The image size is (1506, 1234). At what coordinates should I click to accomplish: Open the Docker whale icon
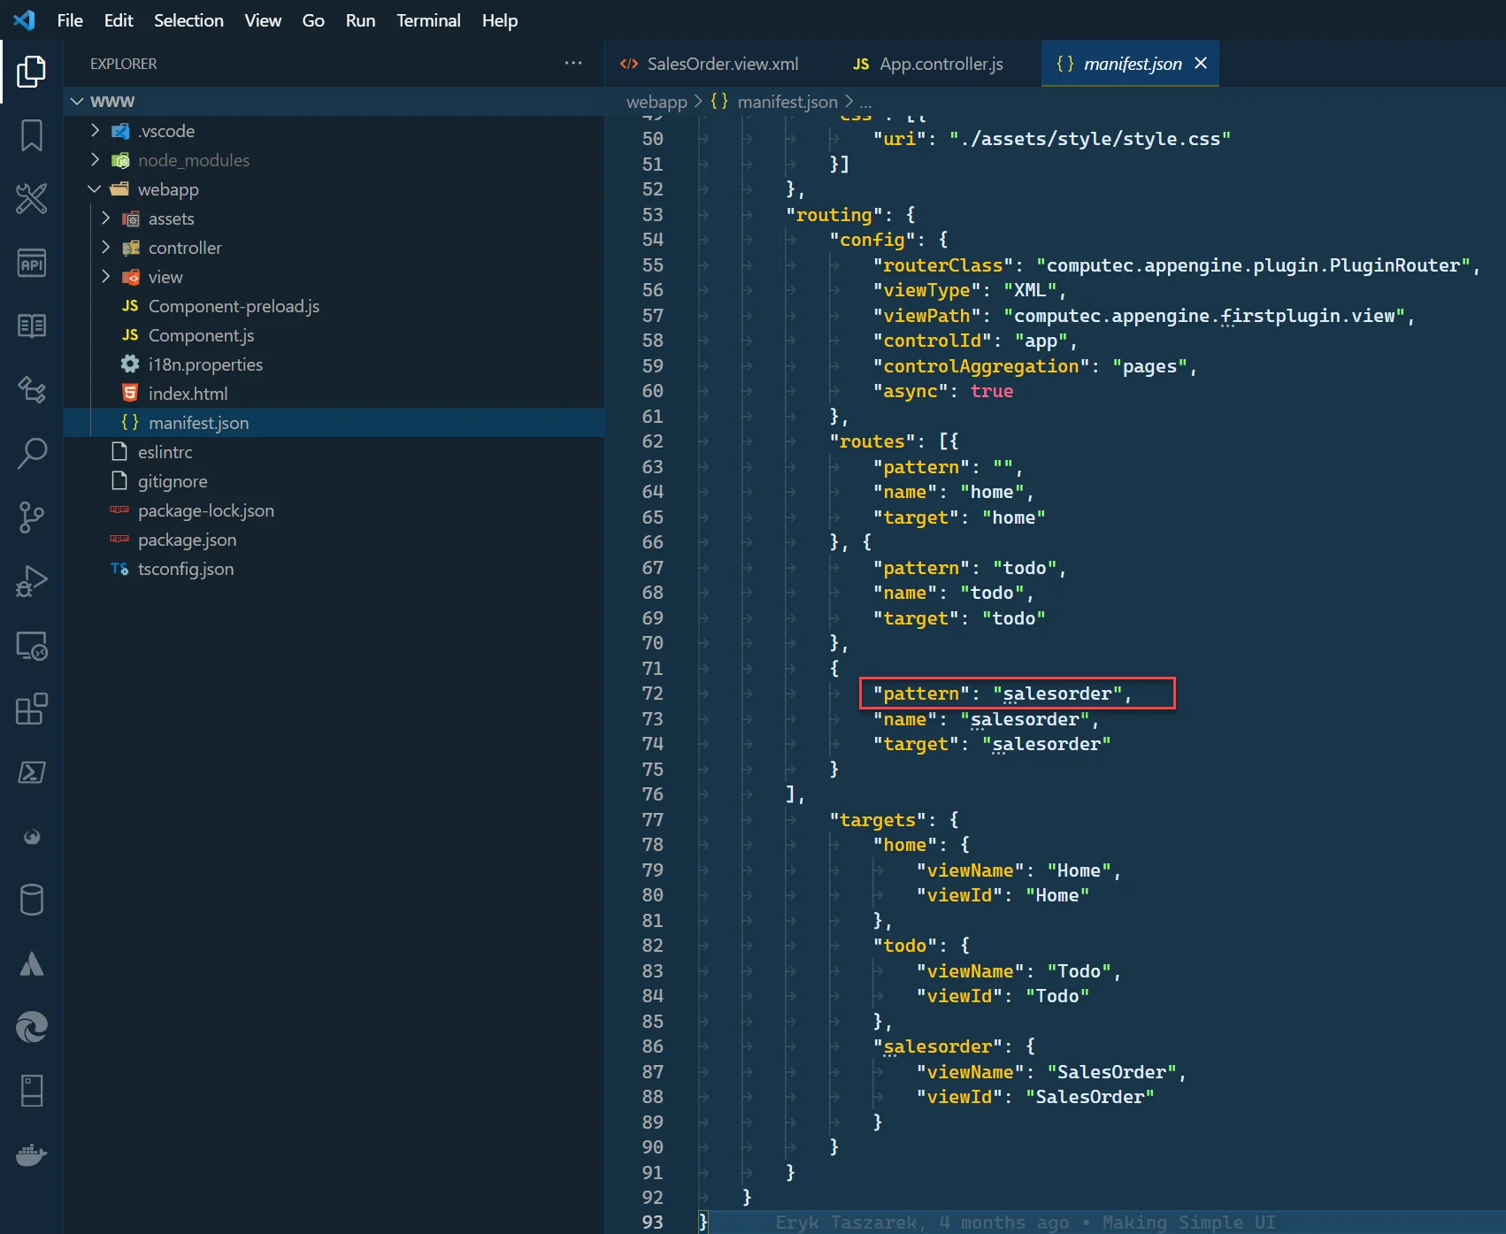[32, 1154]
